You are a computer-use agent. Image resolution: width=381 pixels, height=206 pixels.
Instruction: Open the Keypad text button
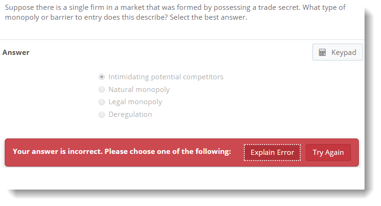343,53
